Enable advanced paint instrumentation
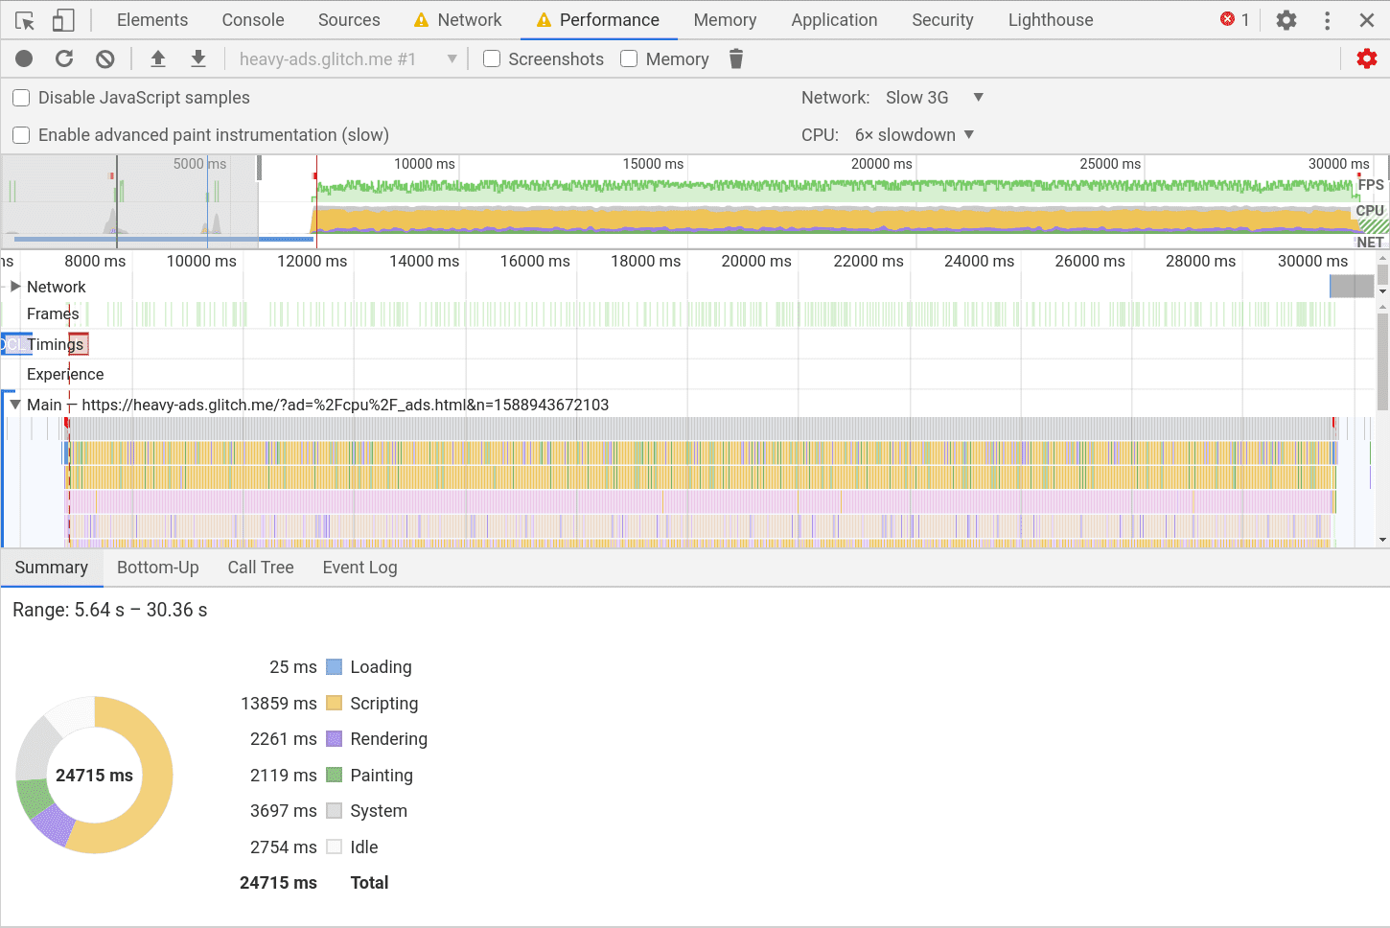Image resolution: width=1390 pixels, height=928 pixels. 20,135
